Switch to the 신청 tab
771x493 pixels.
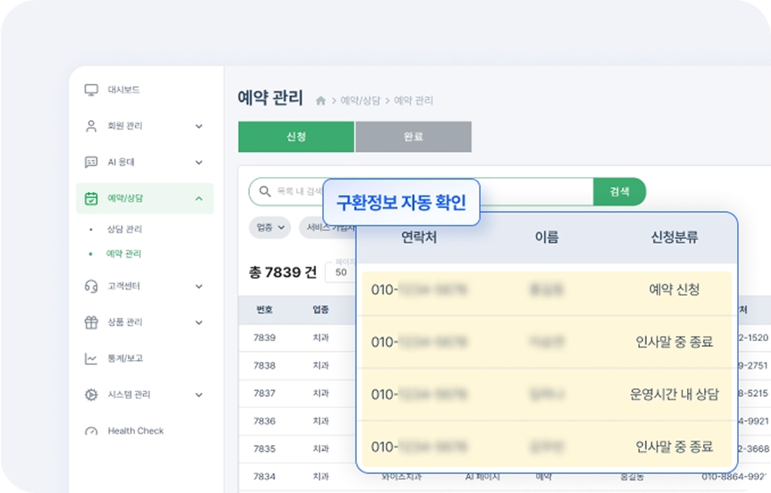pyautogui.click(x=296, y=137)
